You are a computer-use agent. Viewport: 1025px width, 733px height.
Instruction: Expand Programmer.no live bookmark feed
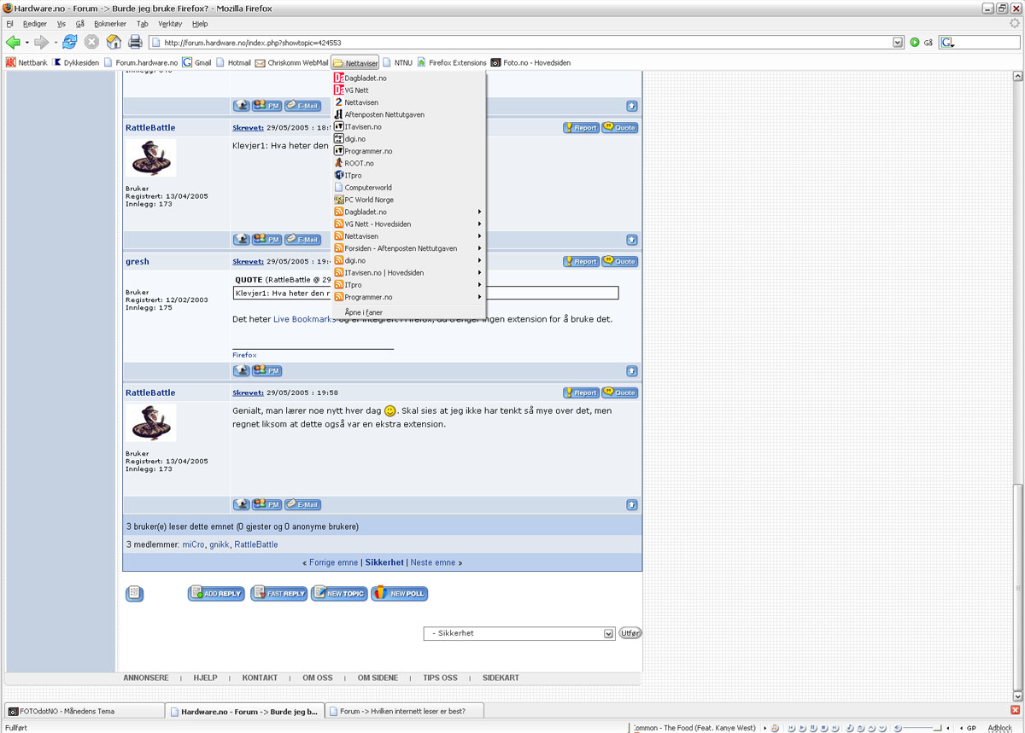coord(408,297)
